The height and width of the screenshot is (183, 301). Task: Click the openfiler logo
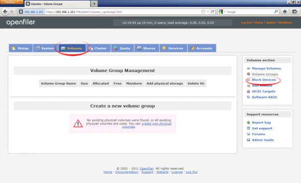[x=21, y=22]
